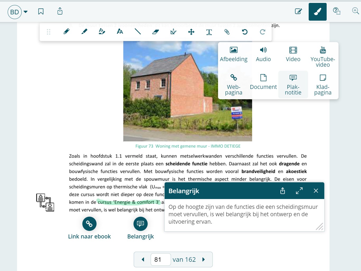
Task: Choose YouTube-video from the attachment menu
Action: pyautogui.click(x=323, y=57)
